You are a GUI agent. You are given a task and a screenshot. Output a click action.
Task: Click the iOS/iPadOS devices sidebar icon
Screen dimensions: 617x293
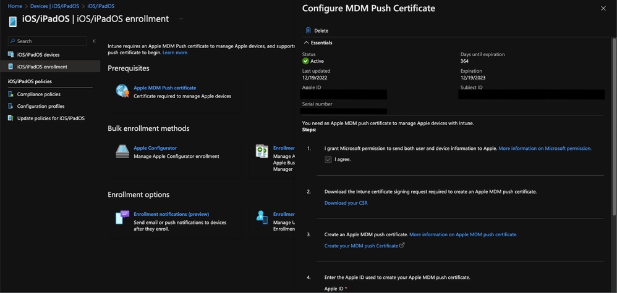pyautogui.click(x=11, y=54)
